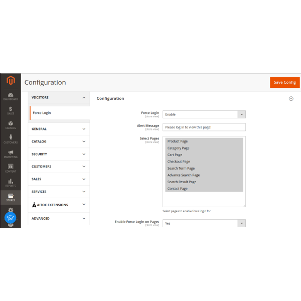
Task: Click the Alert Message text field
Action: [x=204, y=127]
